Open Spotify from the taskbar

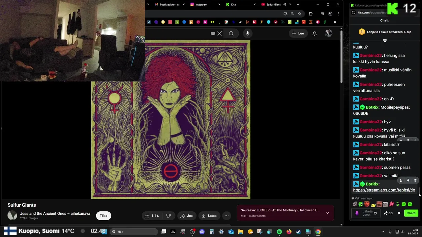279,232
